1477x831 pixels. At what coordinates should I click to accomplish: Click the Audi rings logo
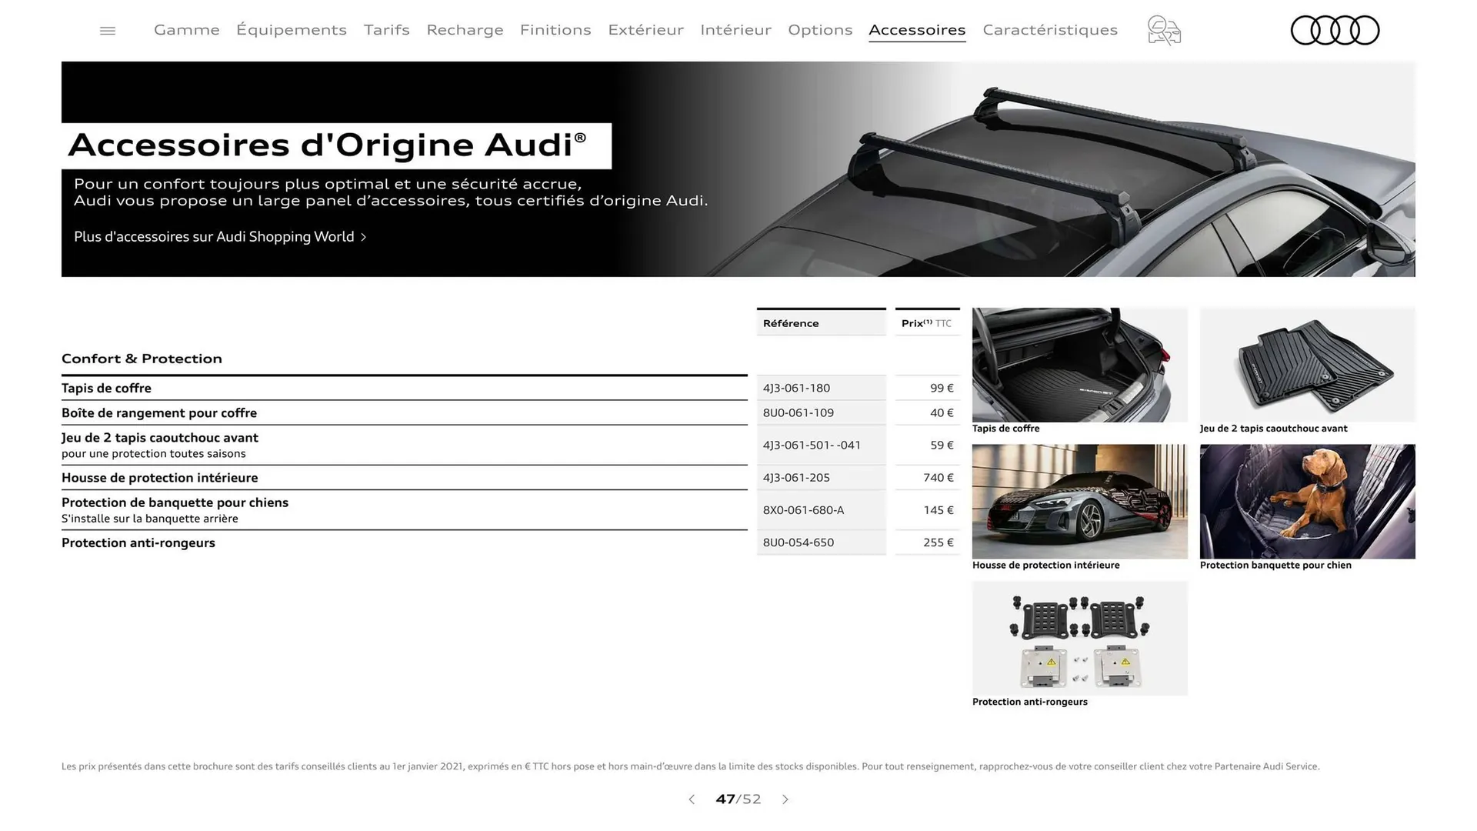(x=1335, y=30)
